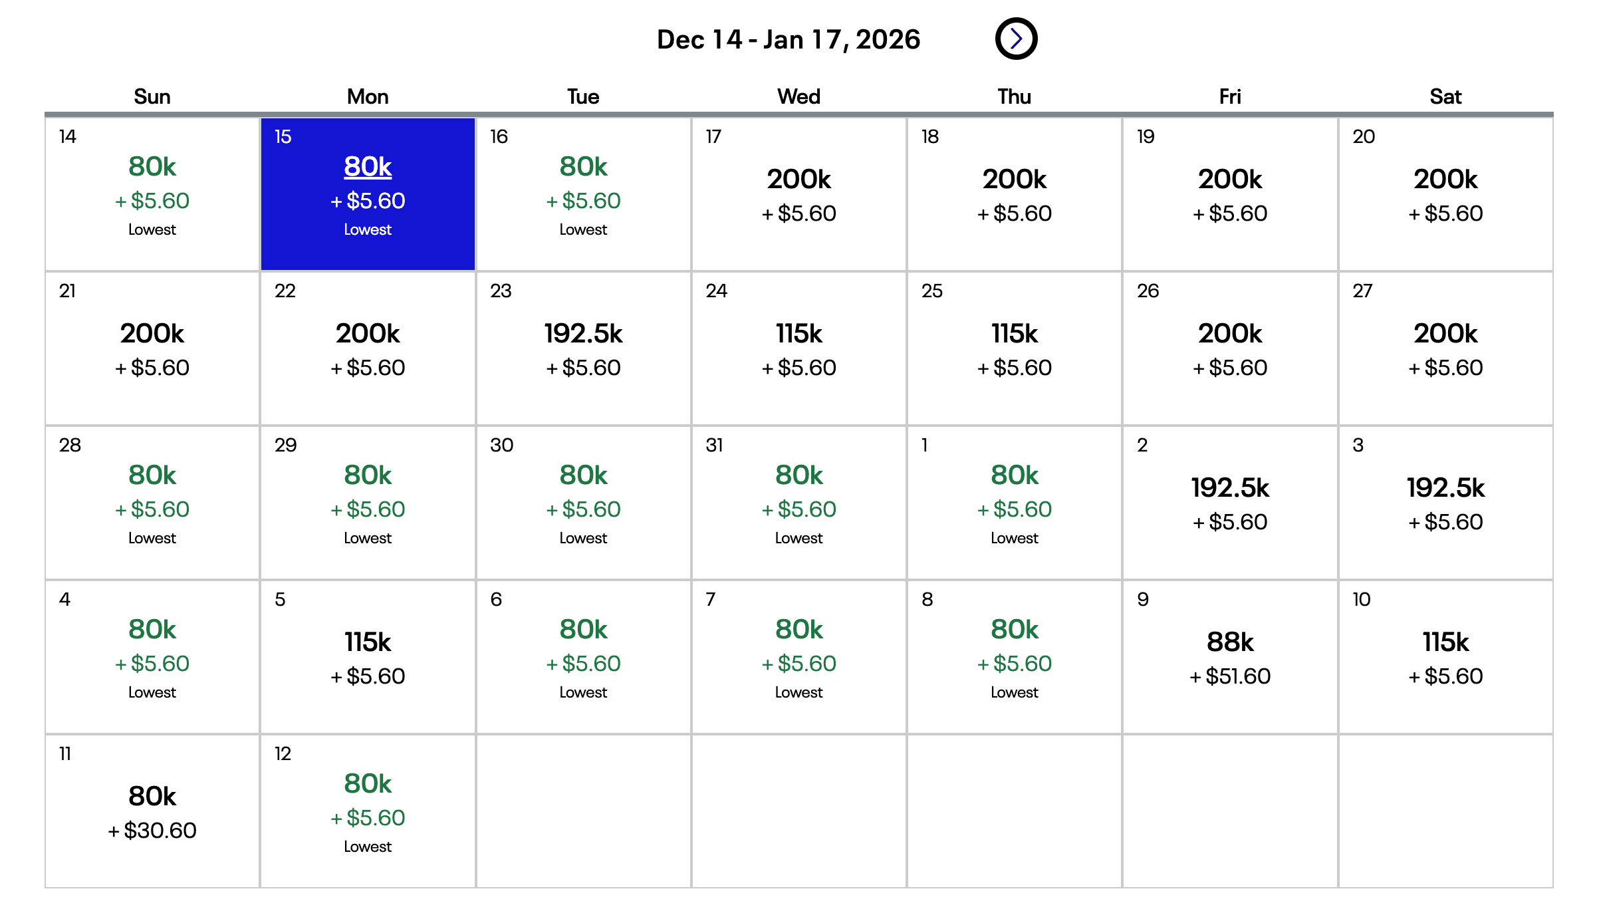The image size is (1597, 919).
Task: Advance to the next month with the arrow
Action: (1017, 39)
